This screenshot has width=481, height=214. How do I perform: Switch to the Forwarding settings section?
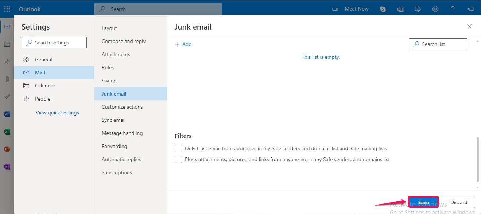(114, 146)
